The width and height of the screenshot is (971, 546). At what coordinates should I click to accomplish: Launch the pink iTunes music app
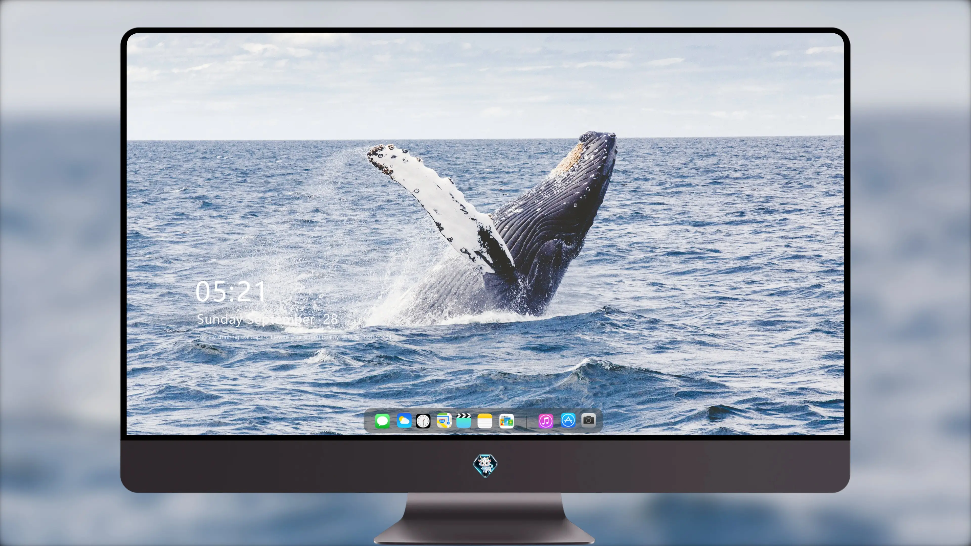coord(546,421)
